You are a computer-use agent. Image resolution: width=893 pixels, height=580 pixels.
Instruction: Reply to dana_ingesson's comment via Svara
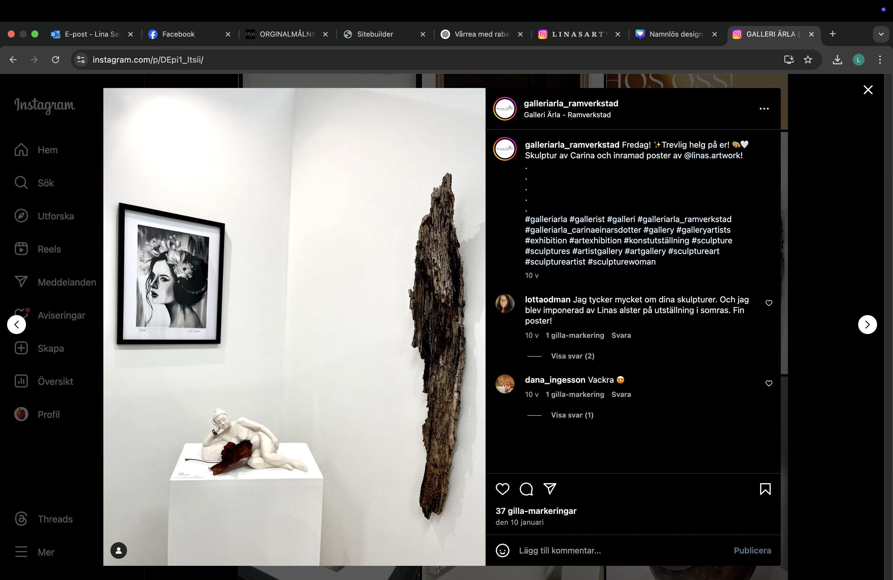coord(621,394)
